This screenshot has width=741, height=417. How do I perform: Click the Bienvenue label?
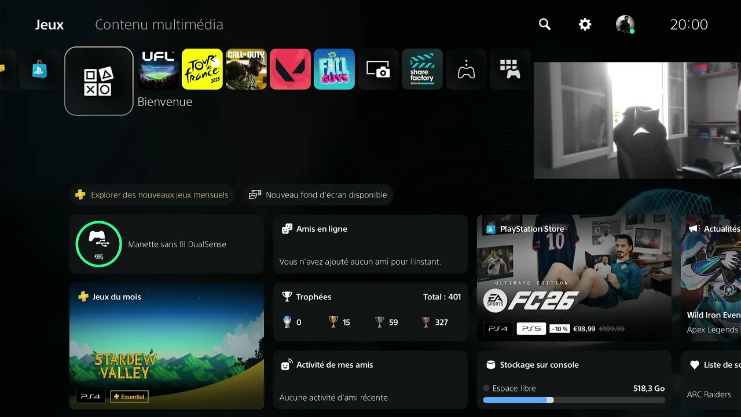click(165, 102)
